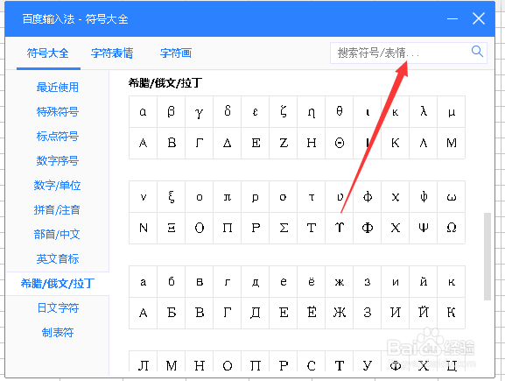Insert uppercase Greek Xi Ξ
The height and width of the screenshot is (381, 505).
[x=171, y=228]
